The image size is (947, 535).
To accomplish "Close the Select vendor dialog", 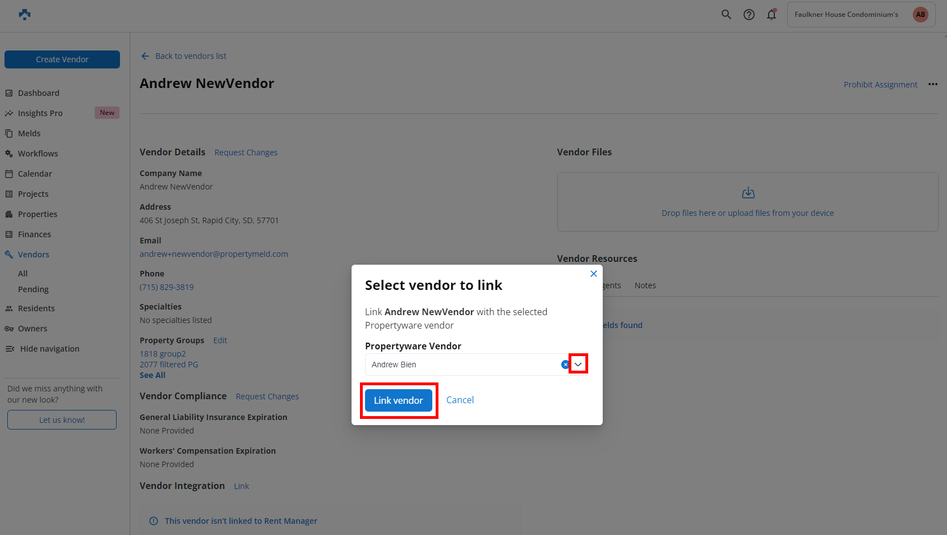I will [x=593, y=274].
